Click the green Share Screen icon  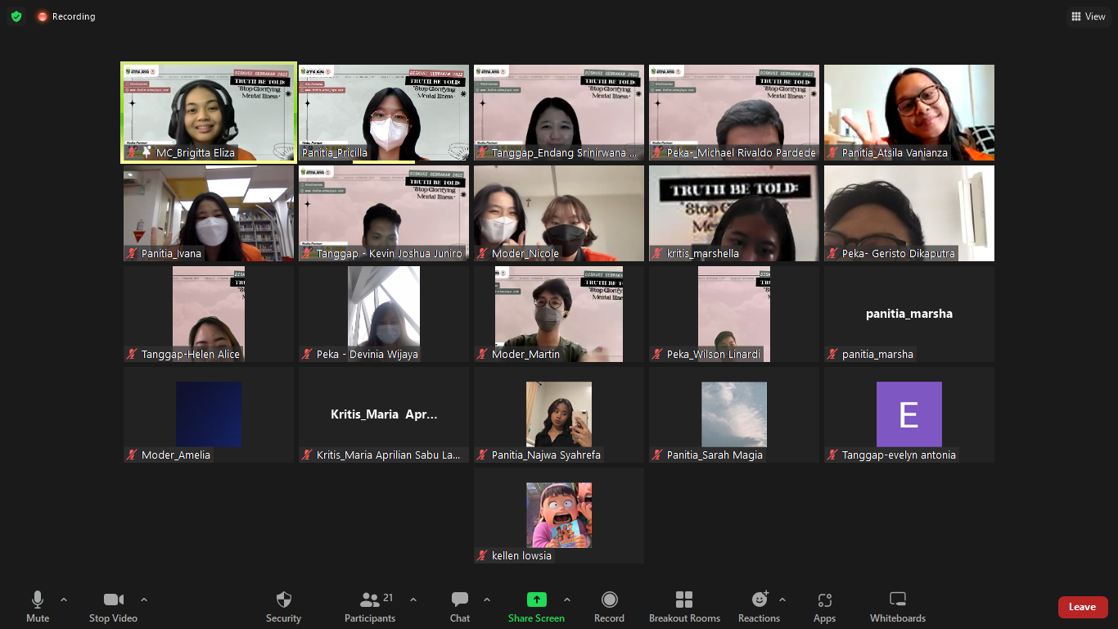coord(536,600)
